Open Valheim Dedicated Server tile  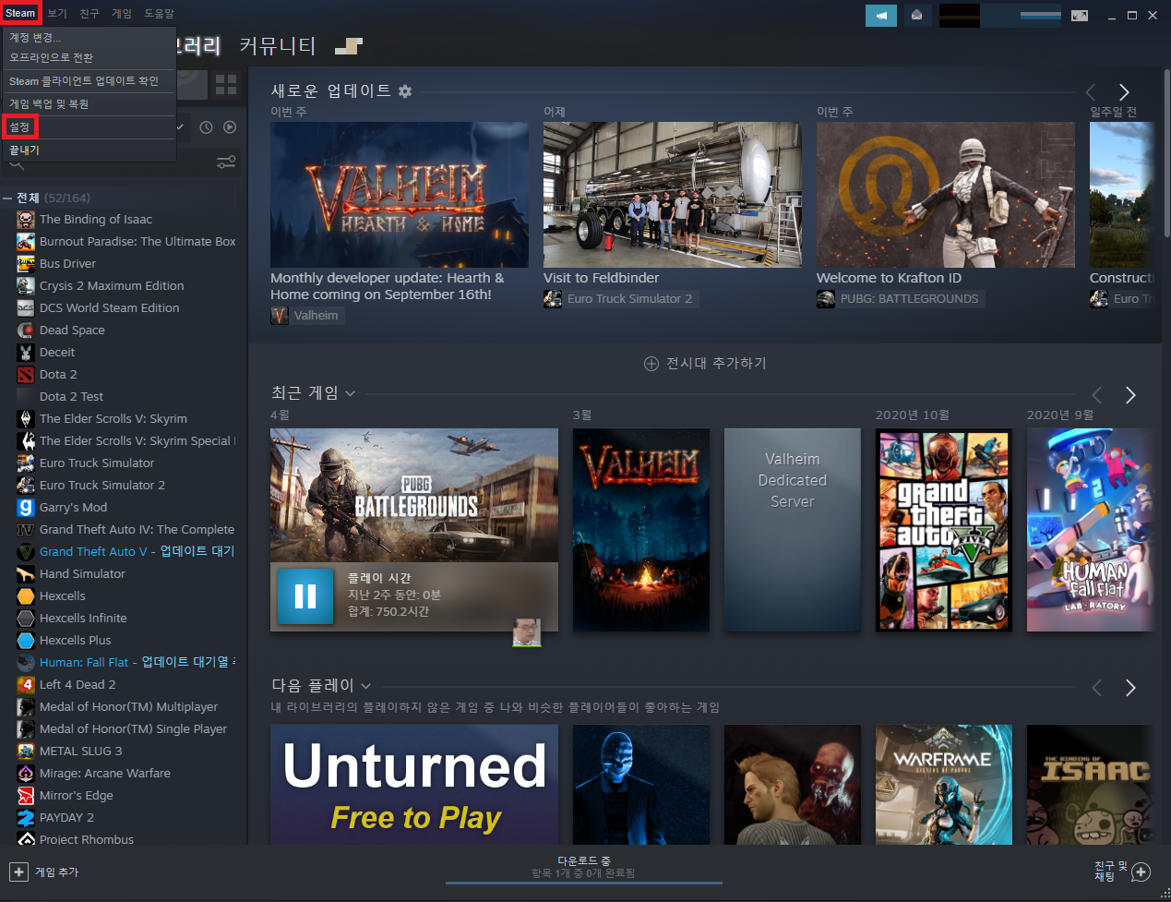pos(793,530)
